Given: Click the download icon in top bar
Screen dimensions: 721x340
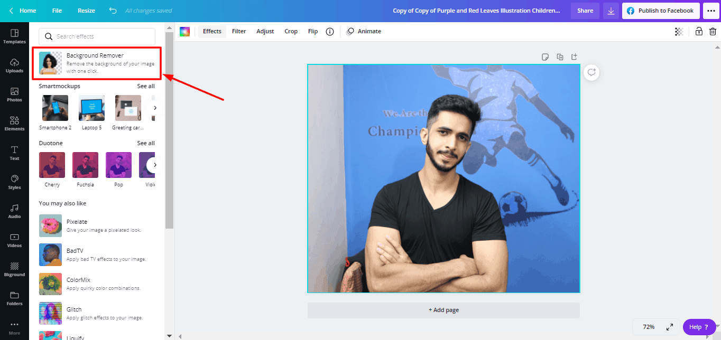Looking at the screenshot, I should coord(611,11).
